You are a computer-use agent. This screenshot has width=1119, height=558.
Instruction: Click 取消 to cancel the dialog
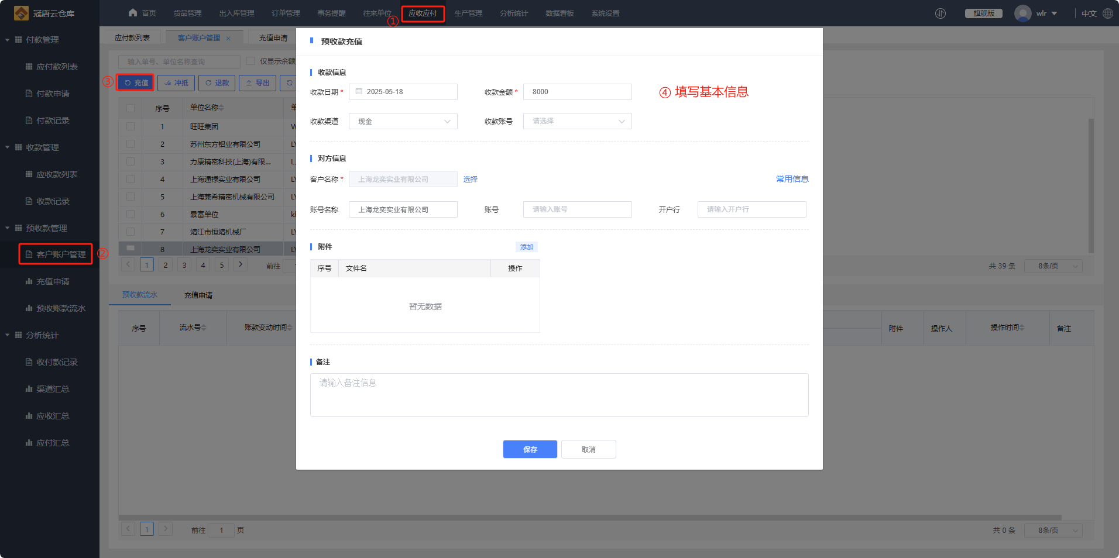click(x=589, y=449)
